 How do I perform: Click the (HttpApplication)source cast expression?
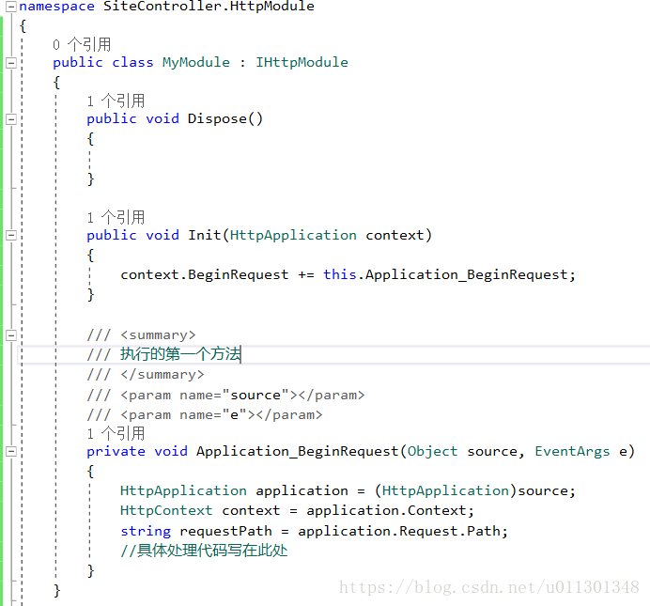click(x=472, y=490)
